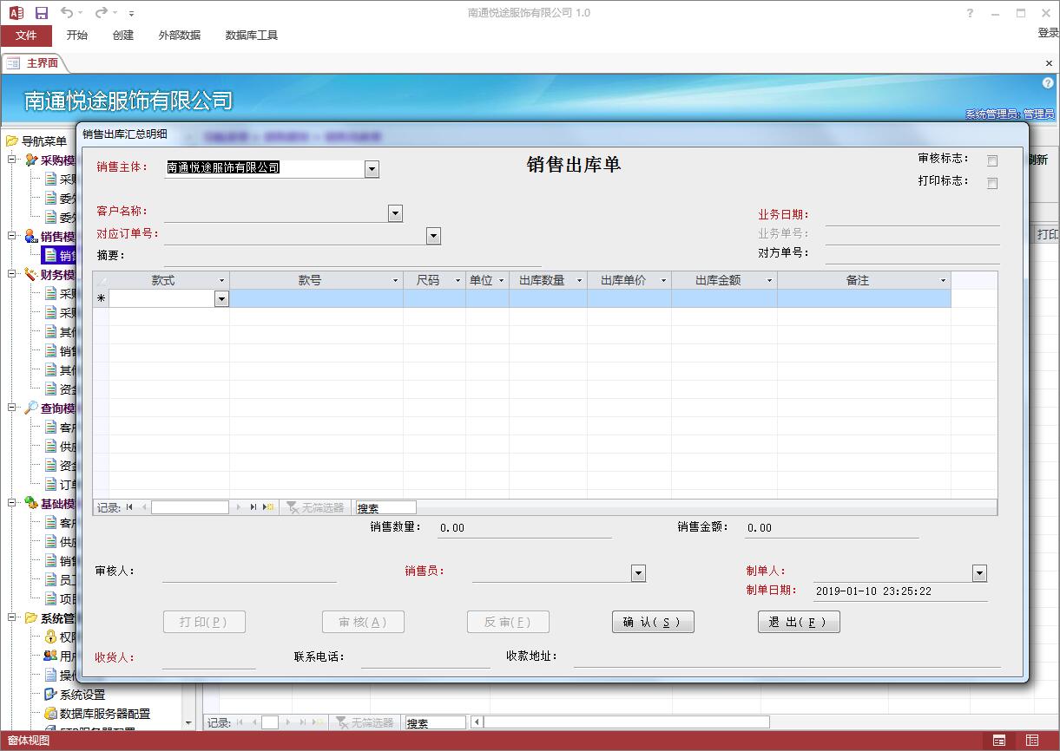Close the 主界面 document tab with X
Screen dimensions: 1060x751
click(1049, 63)
